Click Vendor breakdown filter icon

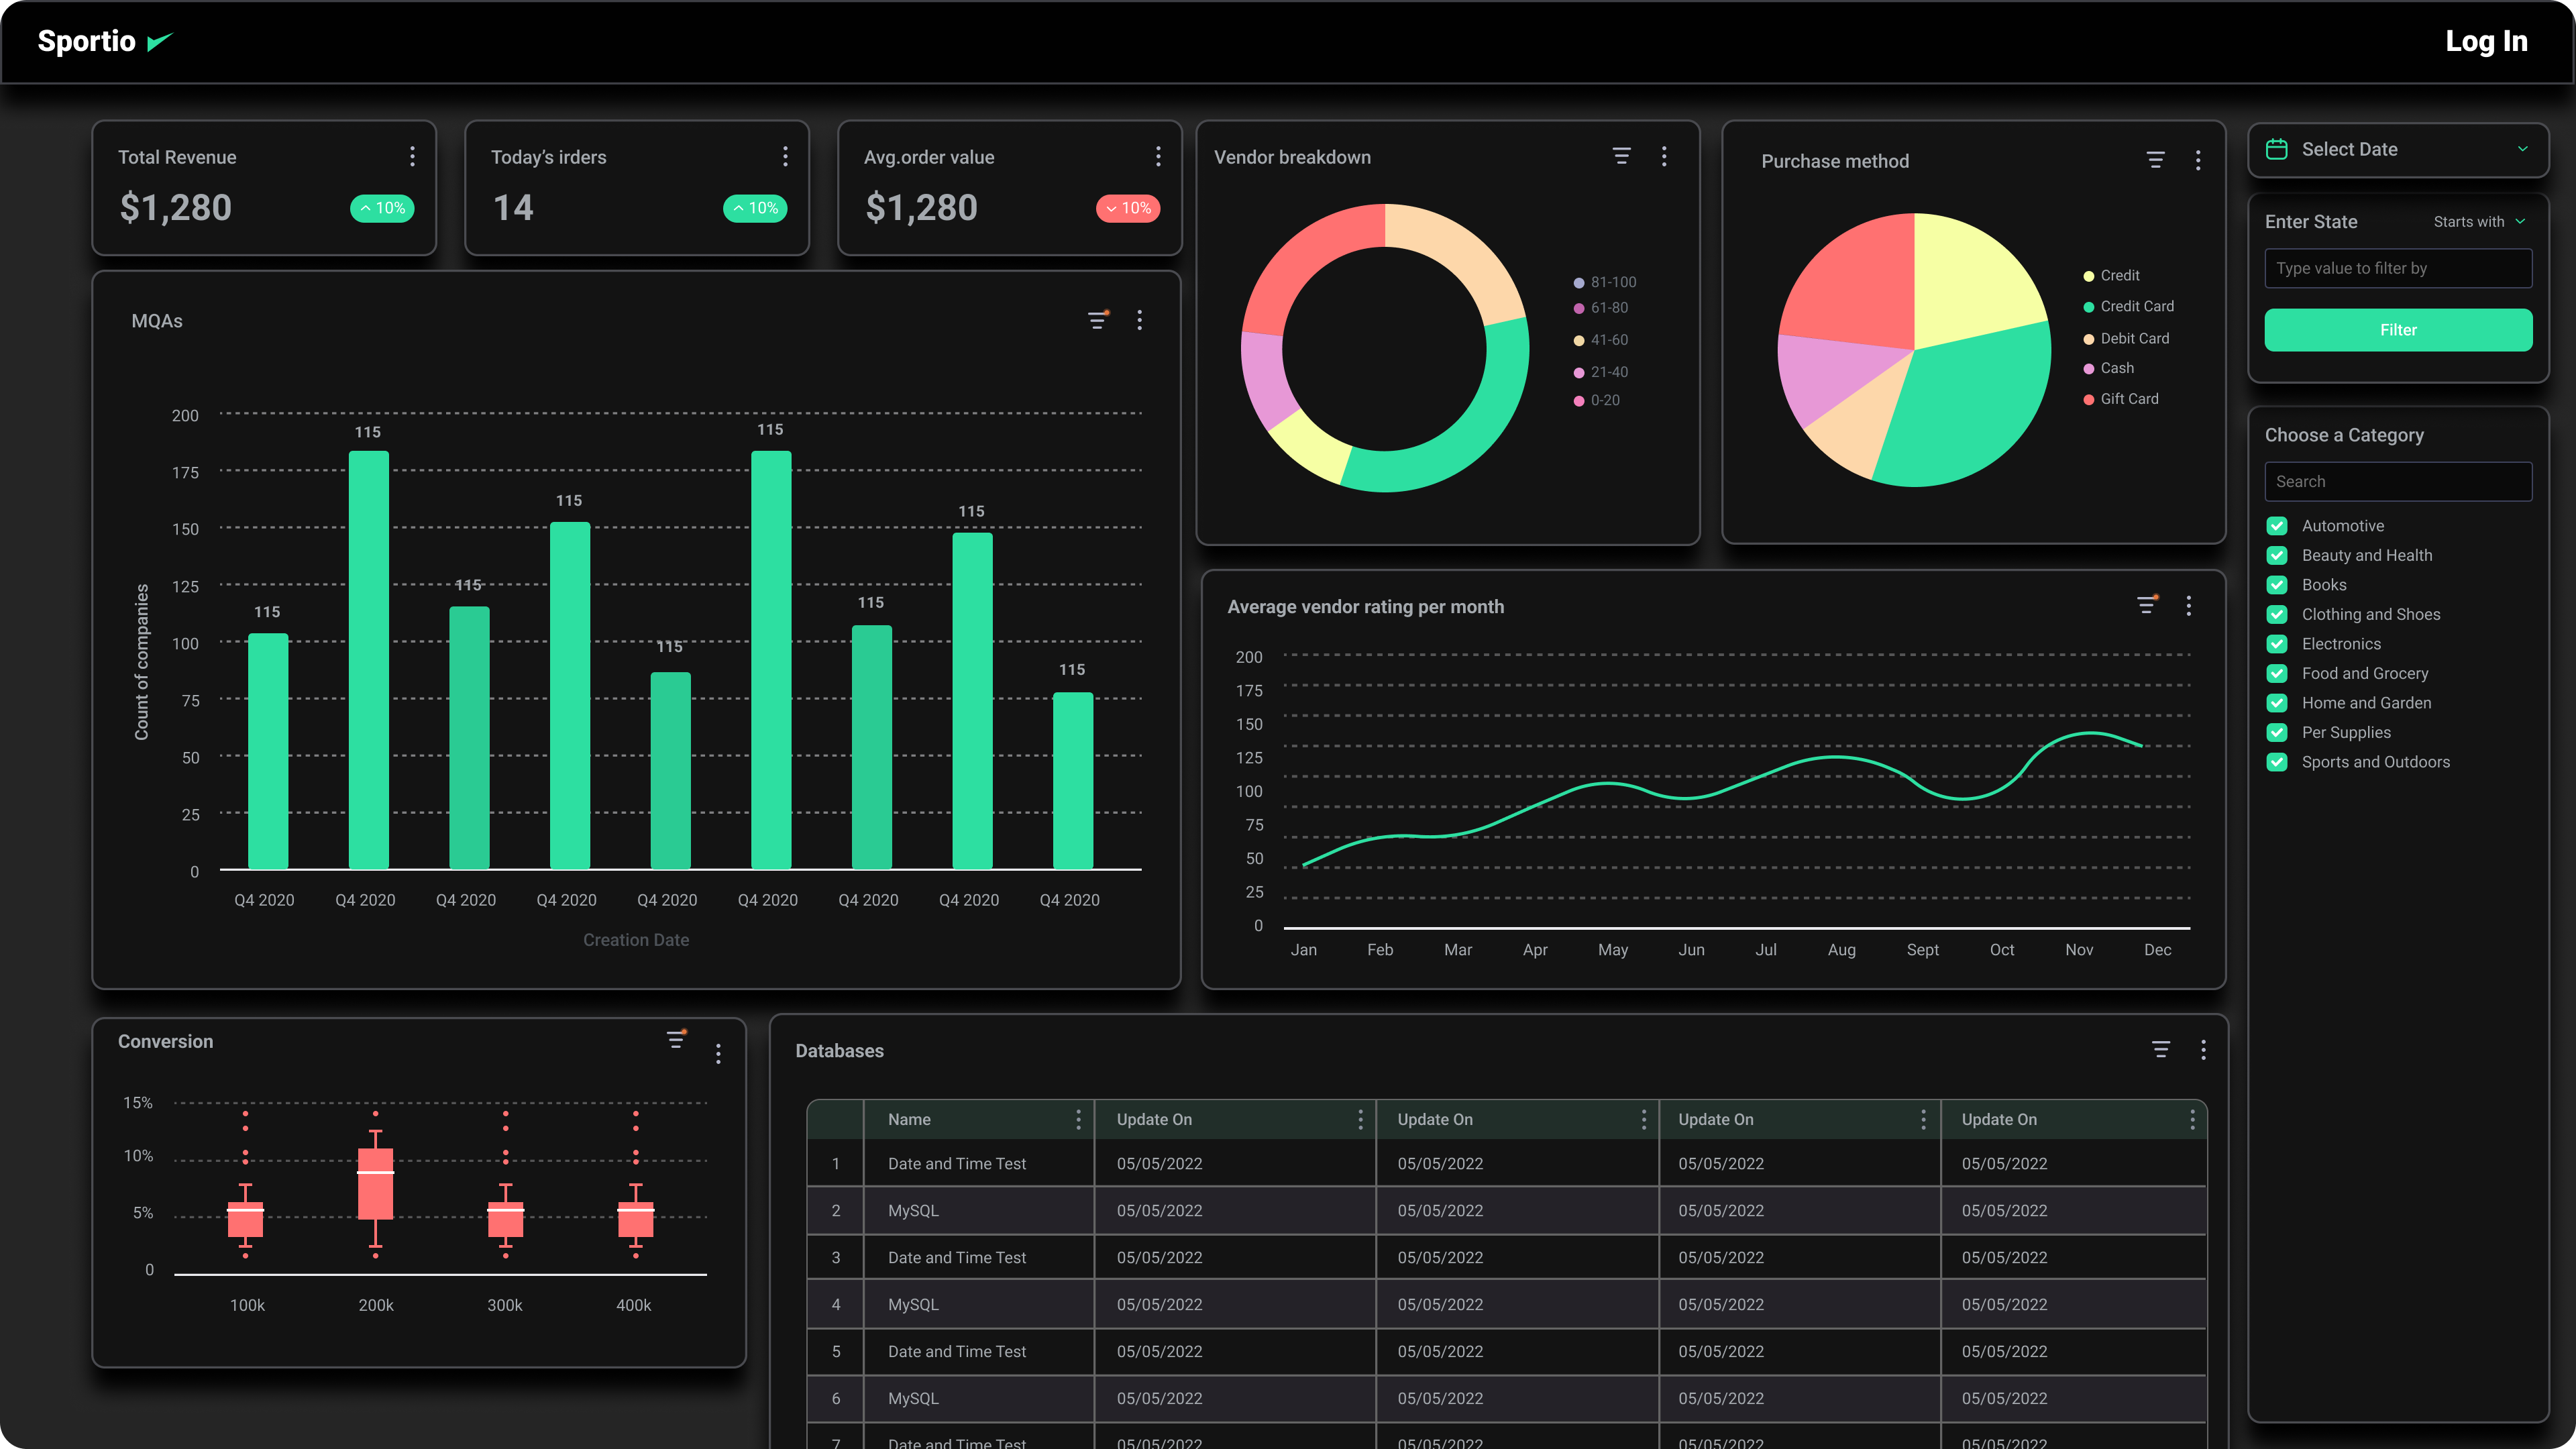point(1621,156)
